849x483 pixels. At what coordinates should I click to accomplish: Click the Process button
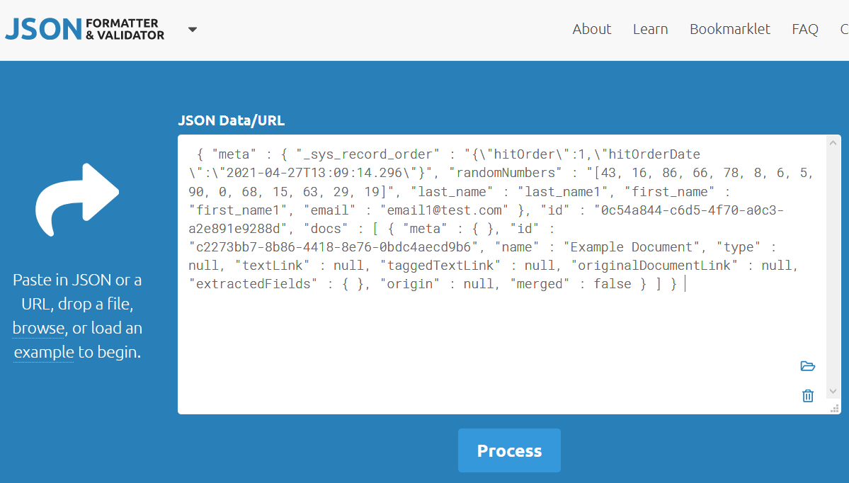pos(509,450)
